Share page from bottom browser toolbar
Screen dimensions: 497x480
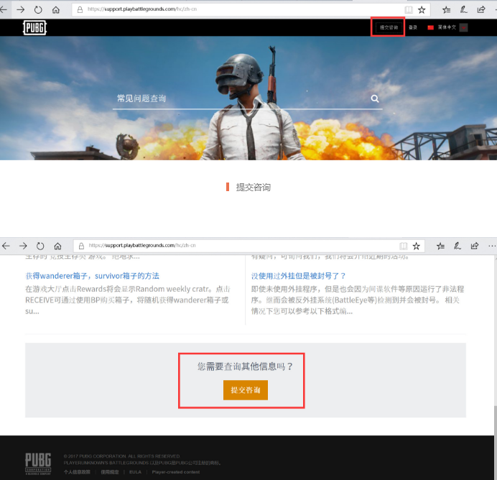475,246
